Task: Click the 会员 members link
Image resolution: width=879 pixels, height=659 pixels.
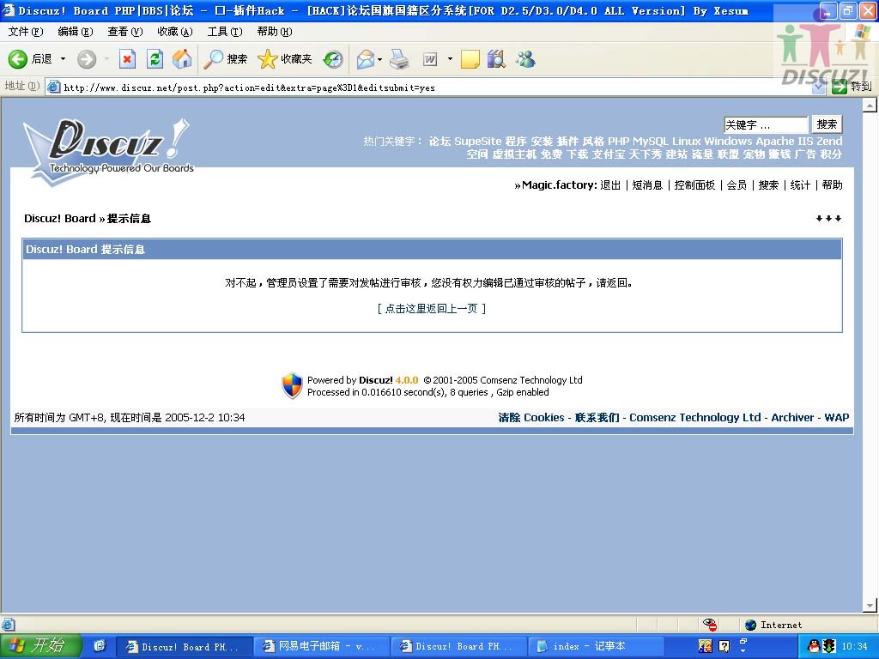Action: [x=737, y=185]
